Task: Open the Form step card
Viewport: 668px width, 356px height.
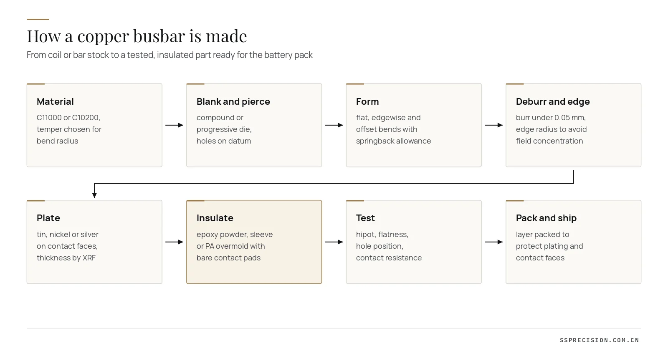Action: point(414,125)
